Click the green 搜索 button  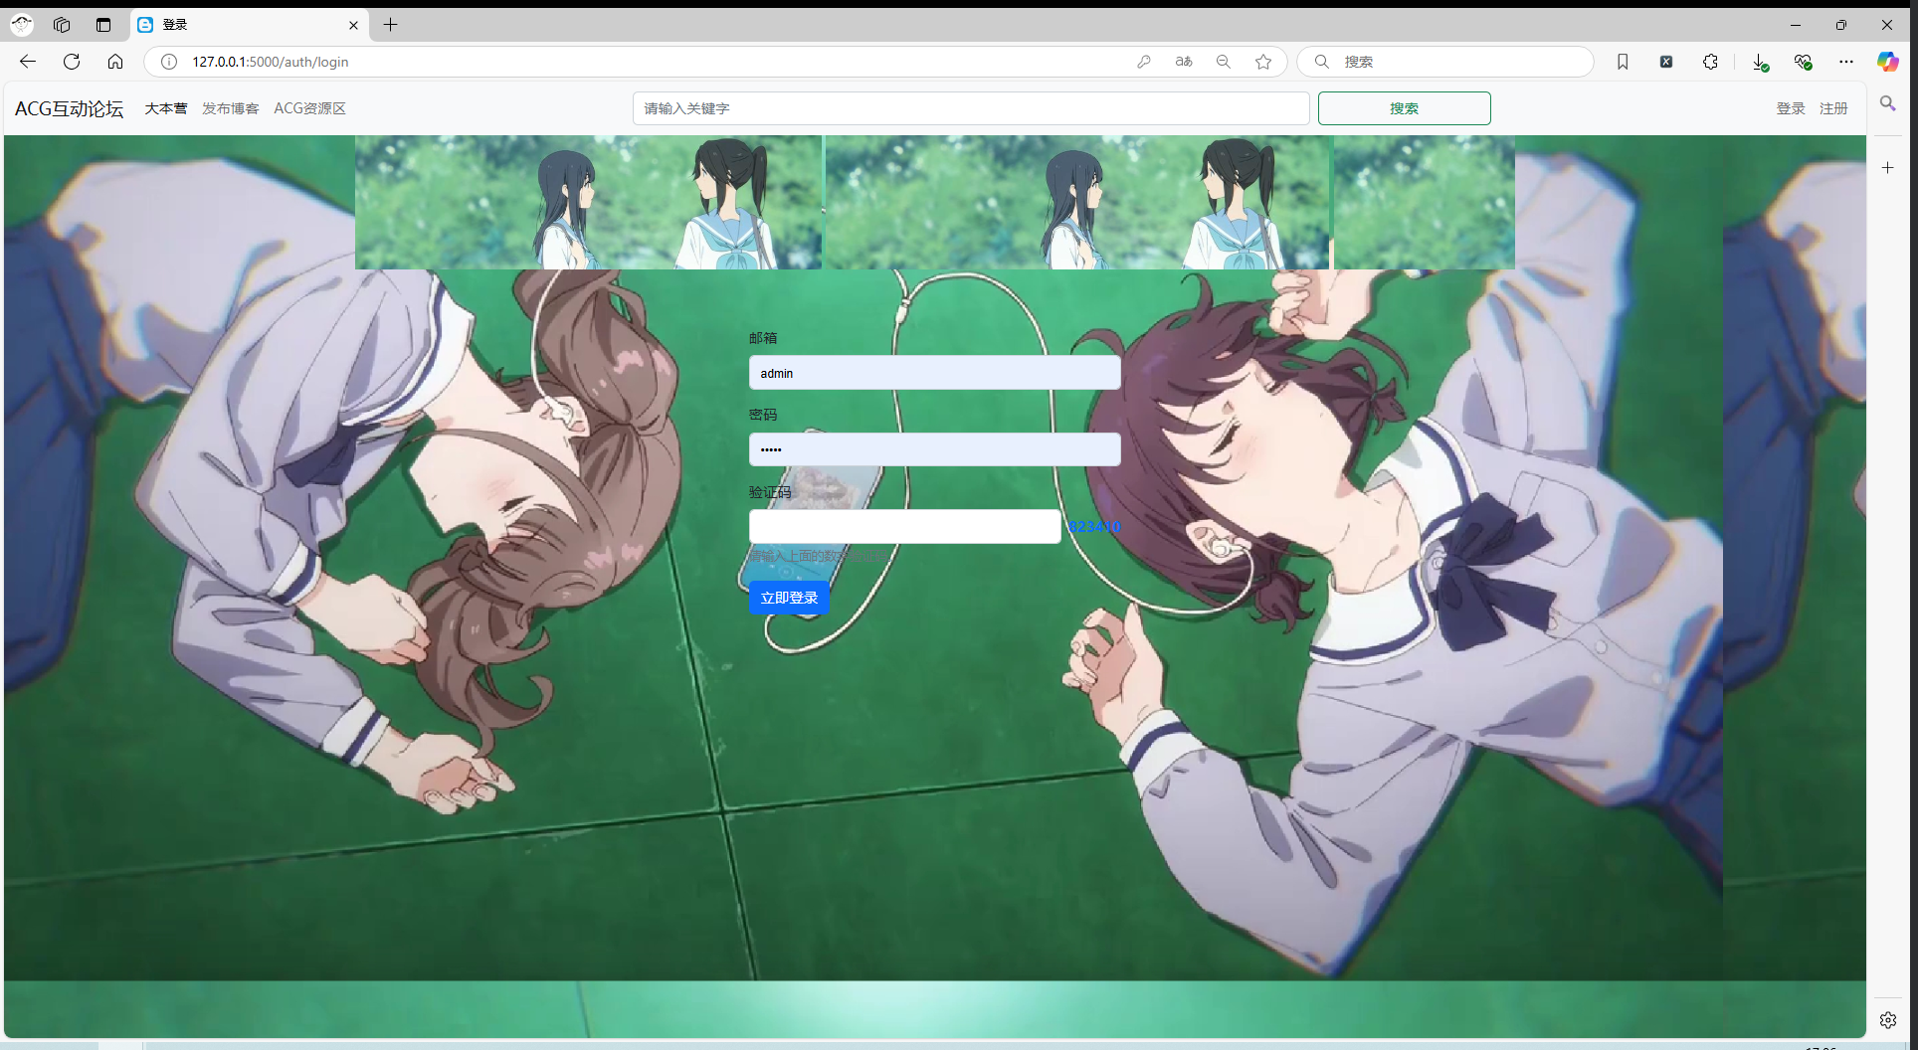[x=1404, y=108]
